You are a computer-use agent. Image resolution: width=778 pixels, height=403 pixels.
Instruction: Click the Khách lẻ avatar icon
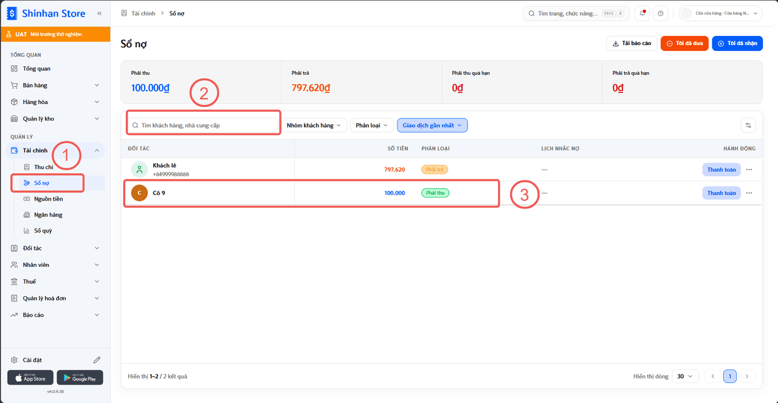tap(139, 170)
